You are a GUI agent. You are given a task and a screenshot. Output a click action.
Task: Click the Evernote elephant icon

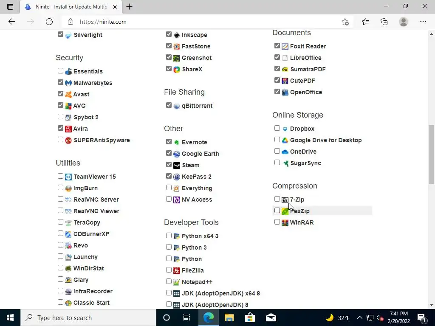[177, 143]
